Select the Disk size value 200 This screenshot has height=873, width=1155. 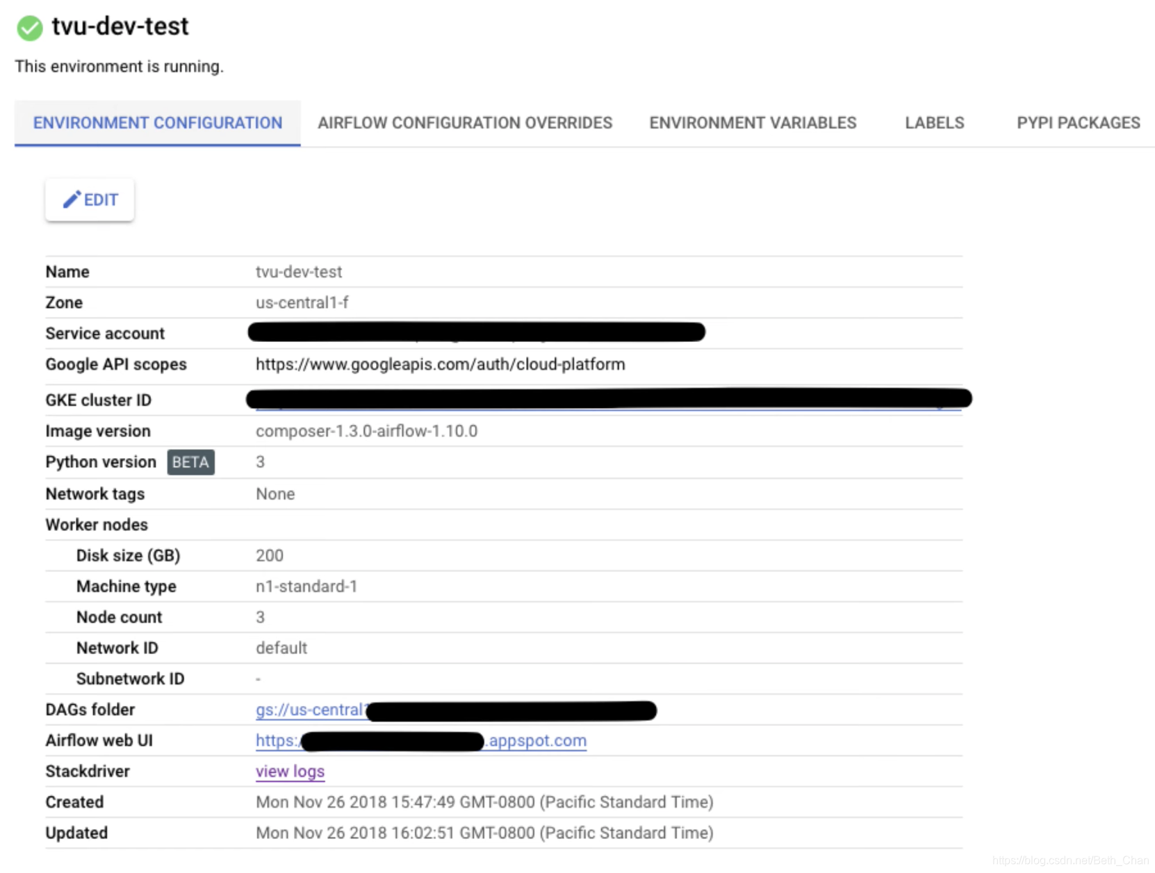click(270, 555)
